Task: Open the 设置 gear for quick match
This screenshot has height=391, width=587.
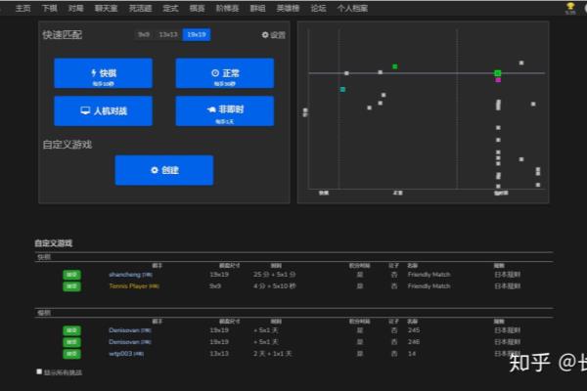Action: point(274,35)
